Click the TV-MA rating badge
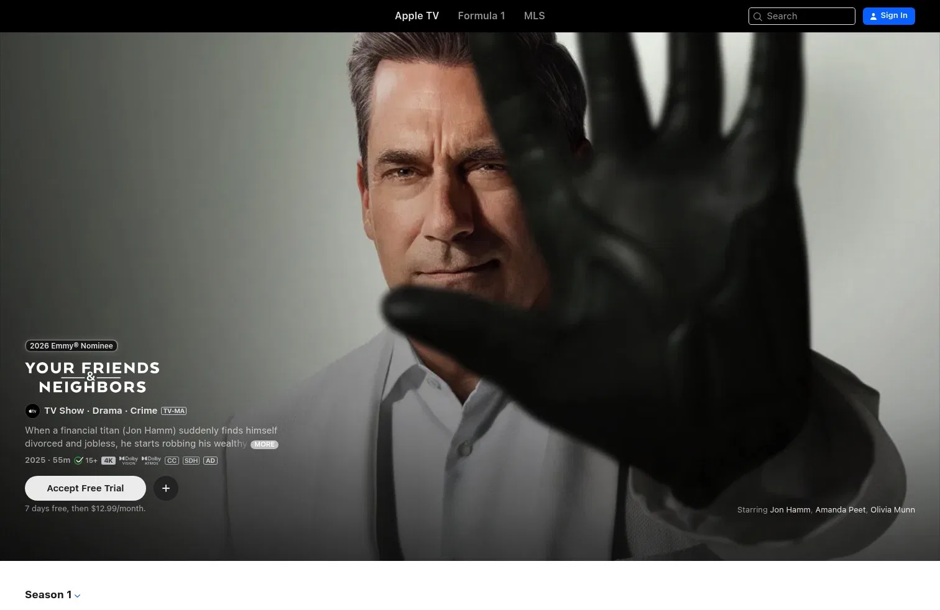This screenshot has width=940, height=610. click(173, 411)
